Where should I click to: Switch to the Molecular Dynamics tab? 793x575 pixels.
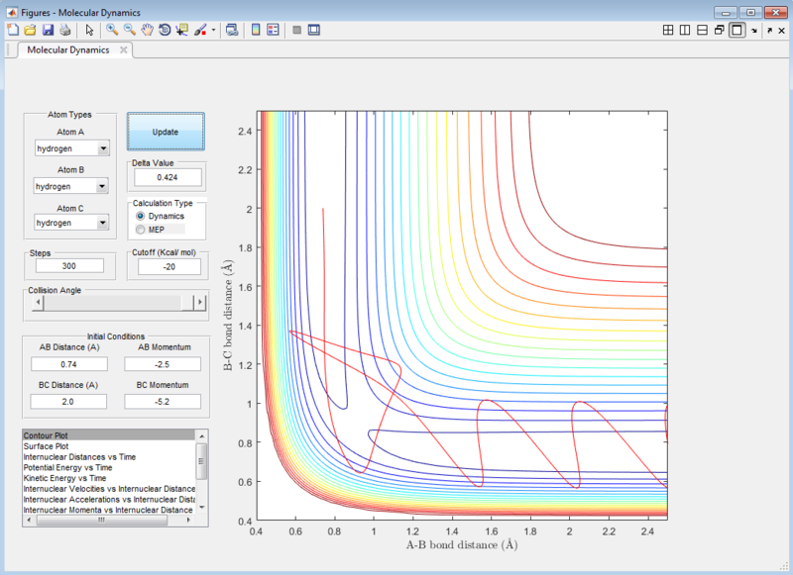[x=68, y=49]
